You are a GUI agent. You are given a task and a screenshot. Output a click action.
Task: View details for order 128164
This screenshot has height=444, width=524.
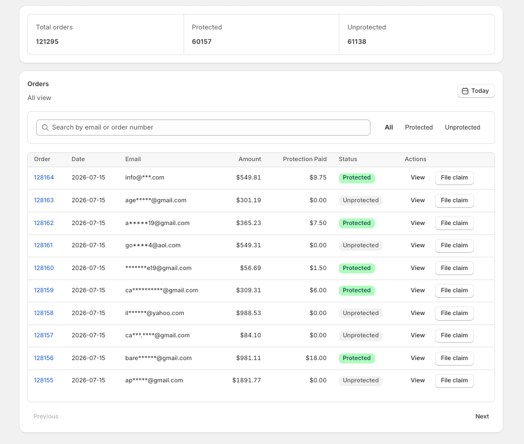[418, 177]
